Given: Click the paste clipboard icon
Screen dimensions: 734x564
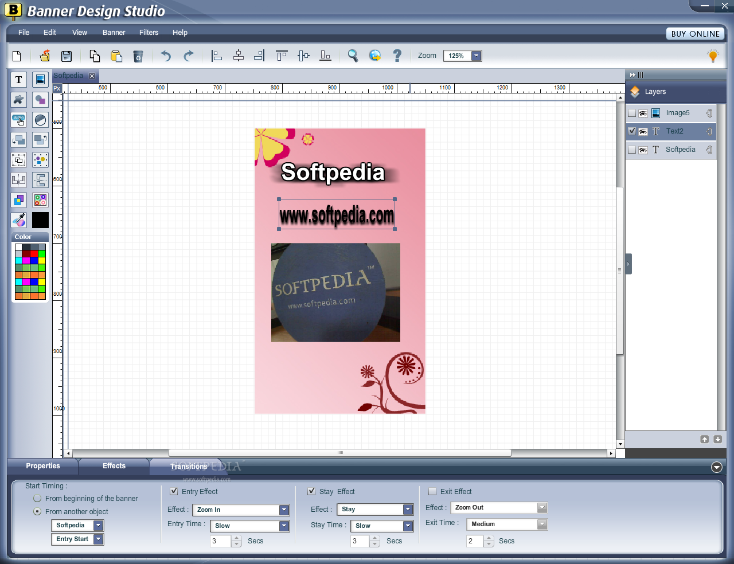Looking at the screenshot, I should [116, 56].
